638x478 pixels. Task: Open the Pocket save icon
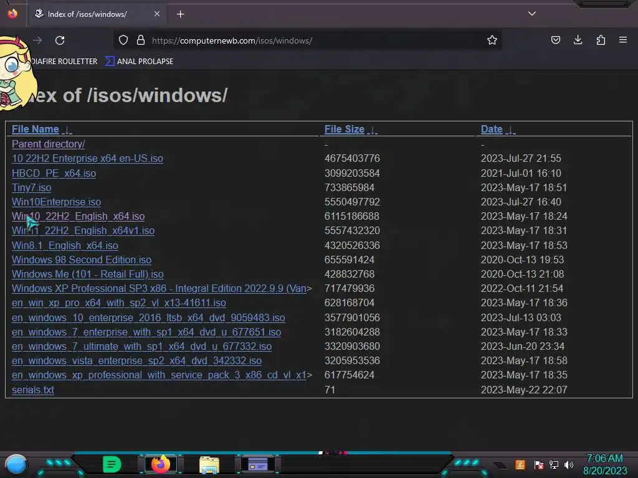click(x=555, y=40)
